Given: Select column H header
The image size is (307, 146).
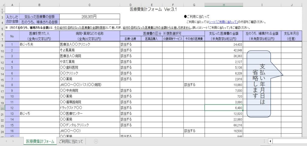Looking at the screenshot, I should pos(224,5).
